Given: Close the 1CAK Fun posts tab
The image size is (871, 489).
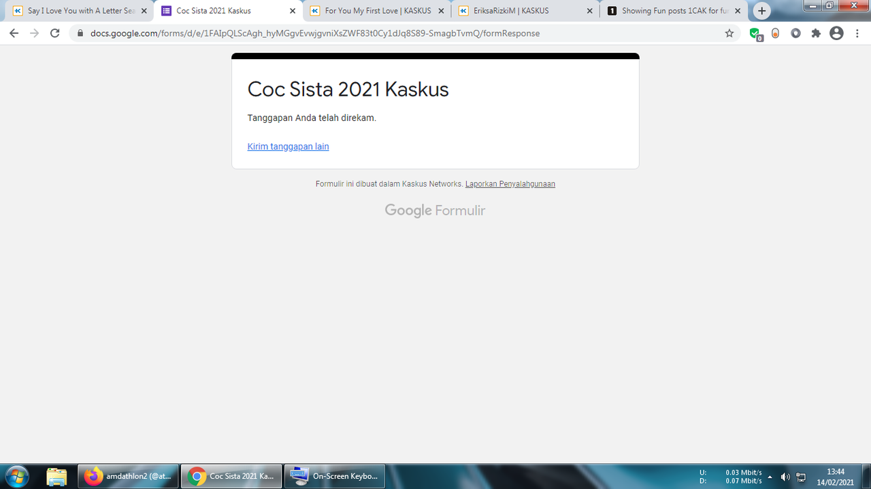Looking at the screenshot, I should click(x=738, y=11).
